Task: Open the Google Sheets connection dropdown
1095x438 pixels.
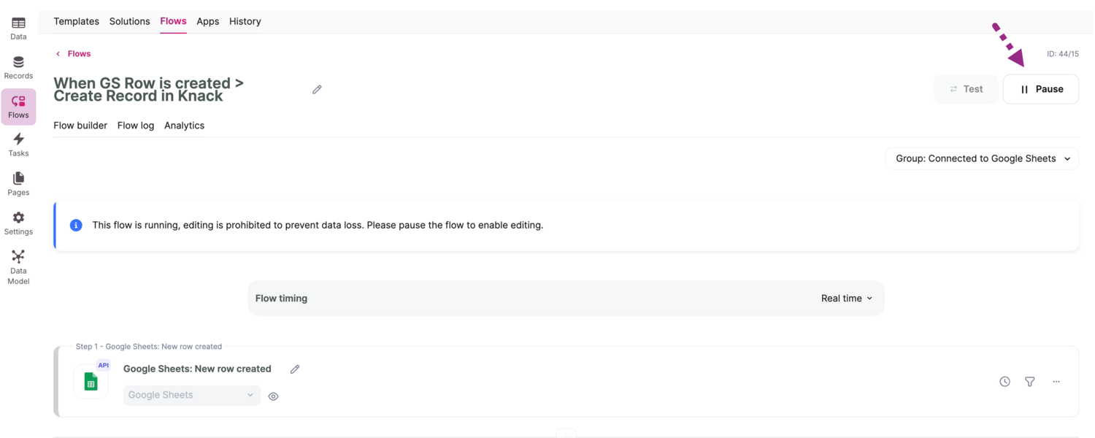Action: [191, 395]
